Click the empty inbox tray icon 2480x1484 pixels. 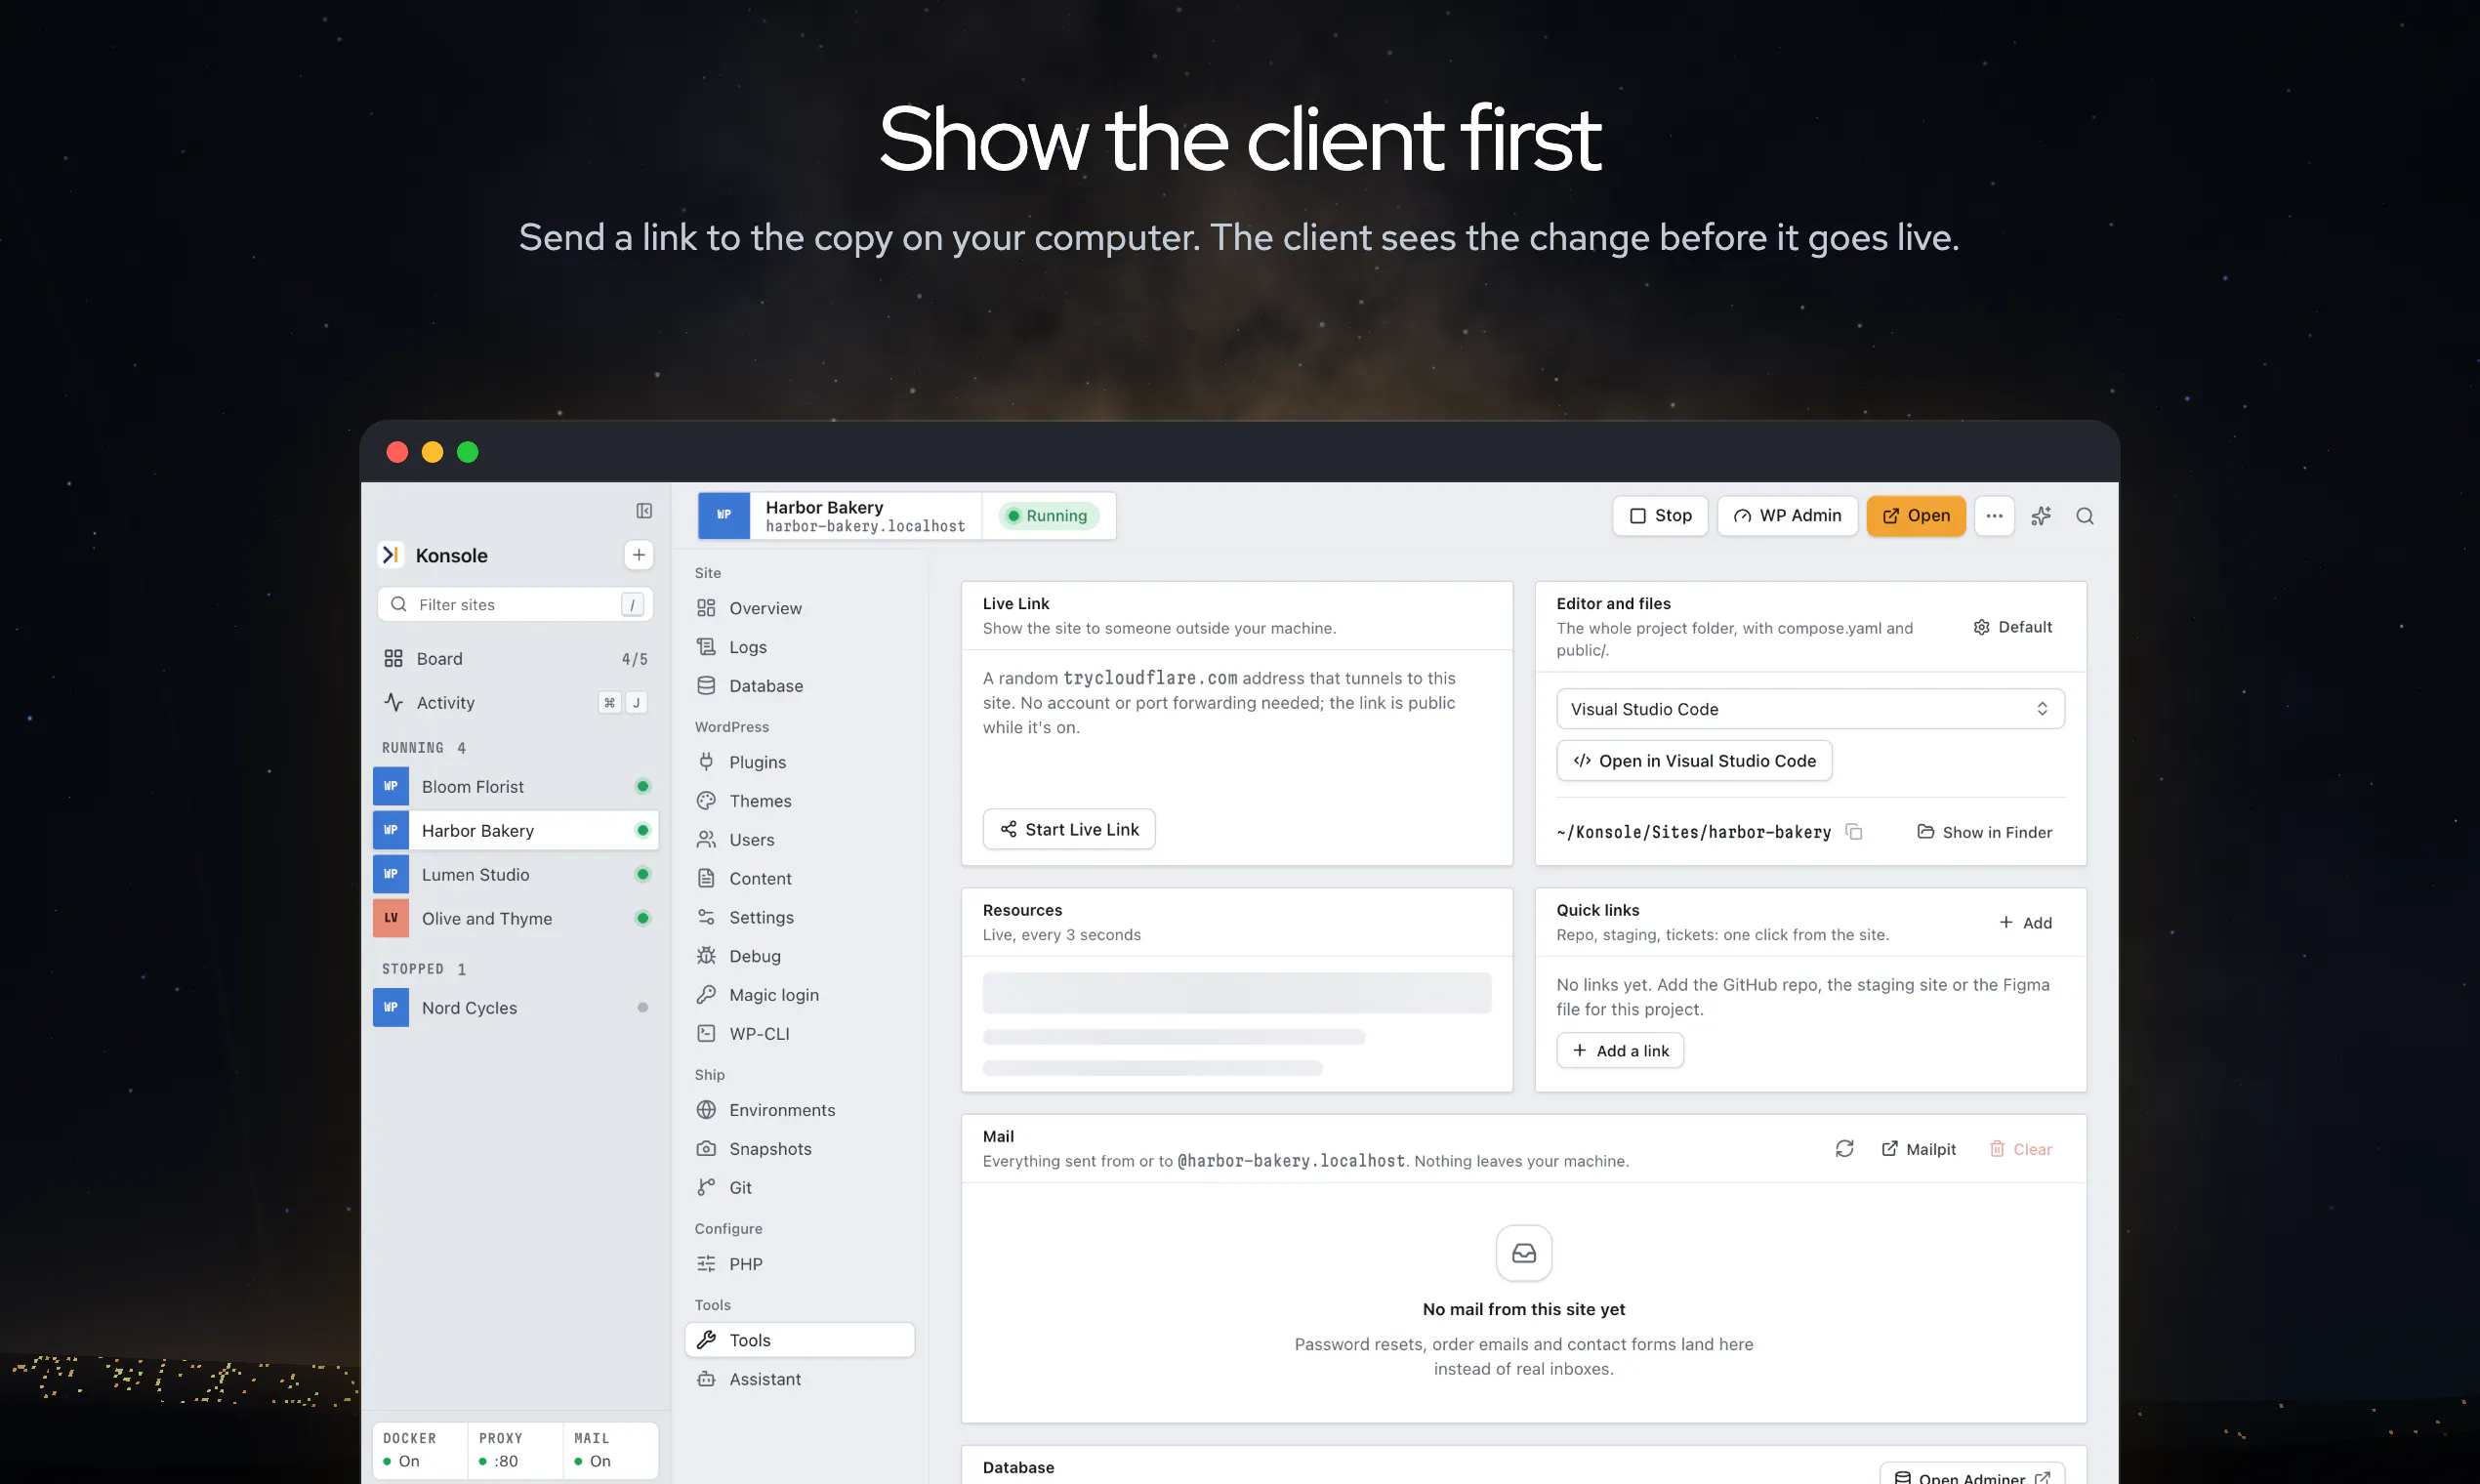click(1524, 1253)
